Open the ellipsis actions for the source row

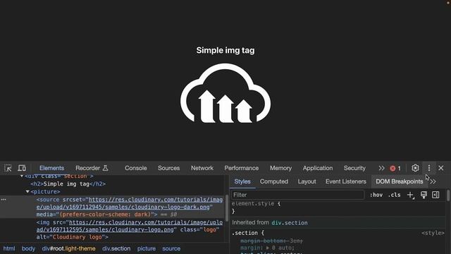tap(4, 199)
